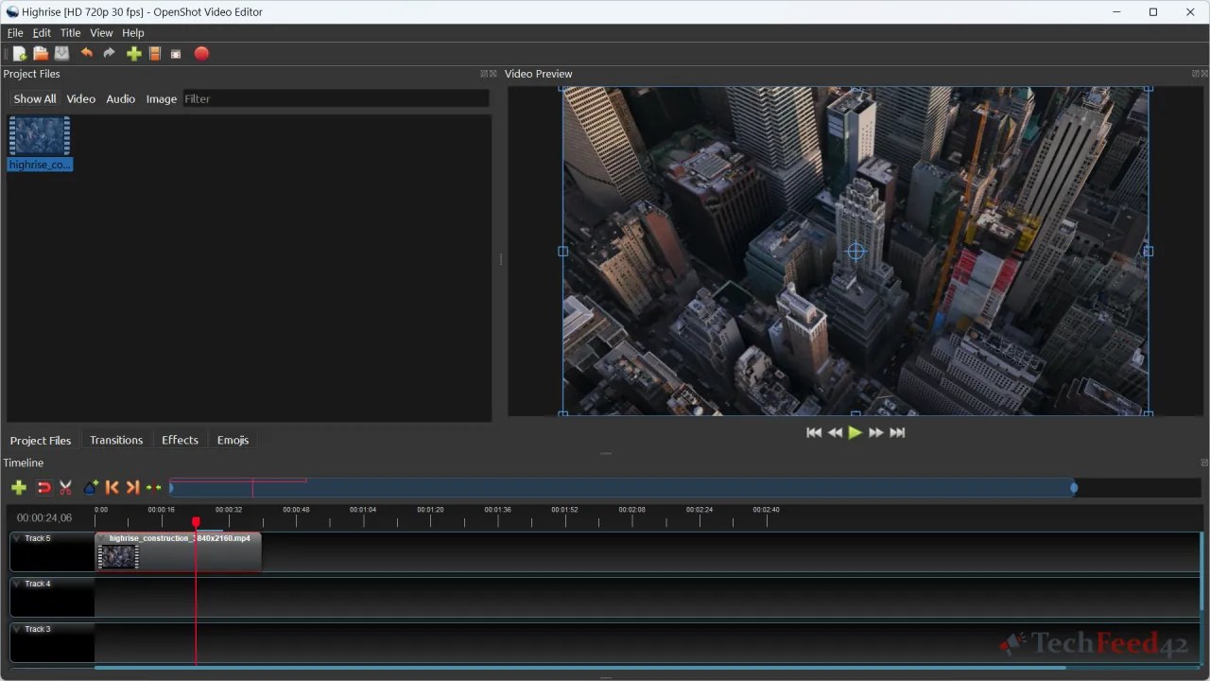
Task: Float the Video Preview panel with its undock icon
Action: 1196,74
